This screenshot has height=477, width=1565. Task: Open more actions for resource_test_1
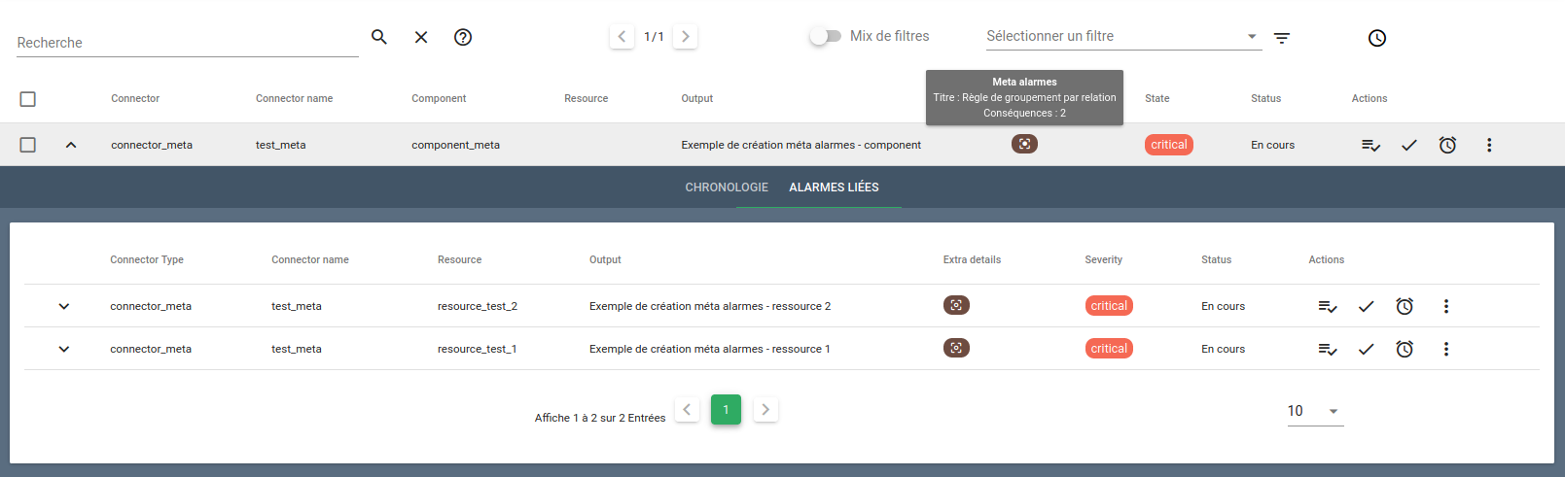coord(1446,349)
